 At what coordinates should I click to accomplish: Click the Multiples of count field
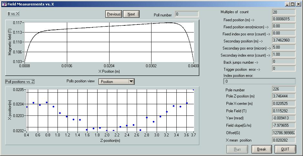click(x=284, y=12)
